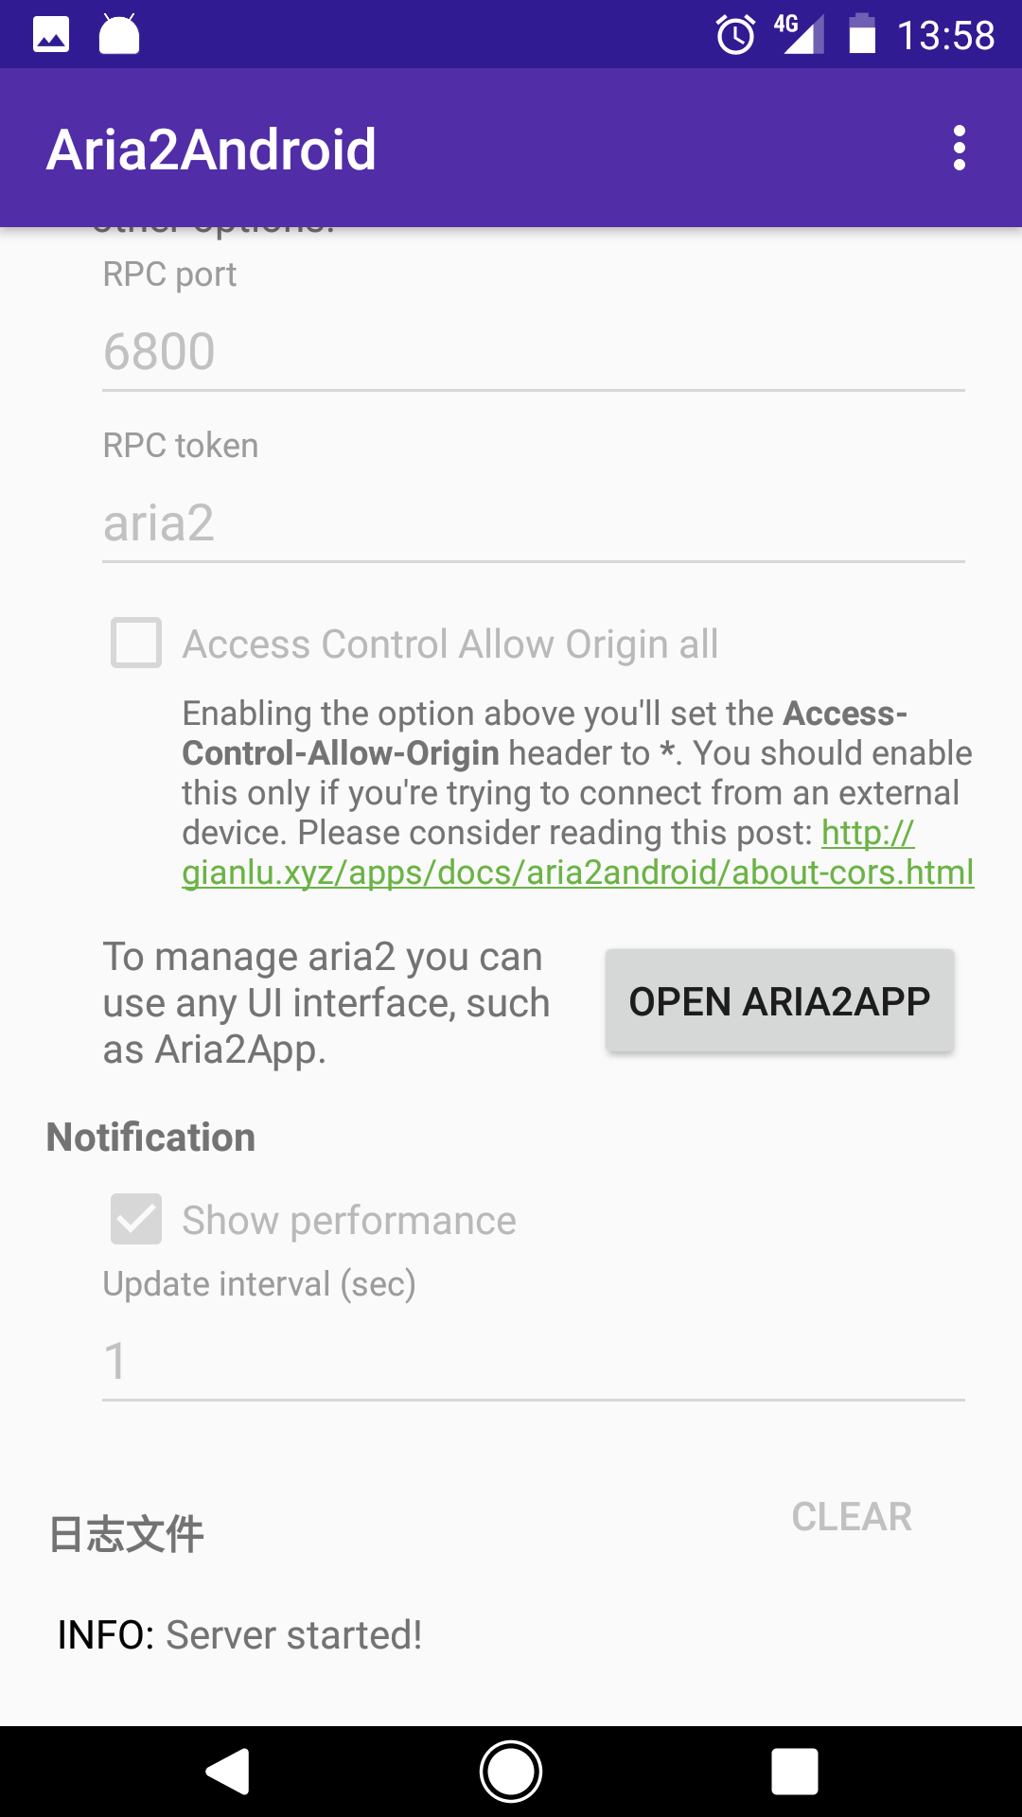Tap the RPC token input field
Image resolution: width=1022 pixels, height=1817 pixels.
pyautogui.click(x=533, y=523)
